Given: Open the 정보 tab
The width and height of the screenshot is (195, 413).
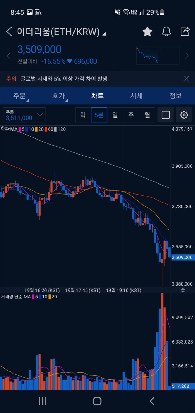Looking at the screenshot, I should (175, 96).
